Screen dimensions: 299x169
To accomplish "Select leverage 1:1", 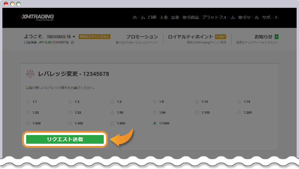I will click(28, 102).
